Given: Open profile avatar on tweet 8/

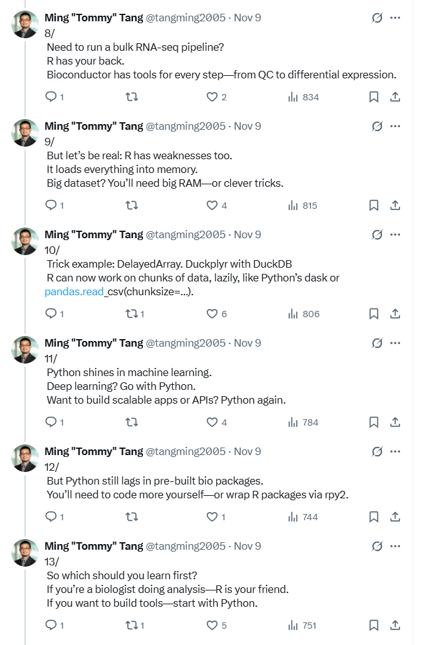Looking at the screenshot, I should [x=25, y=24].
